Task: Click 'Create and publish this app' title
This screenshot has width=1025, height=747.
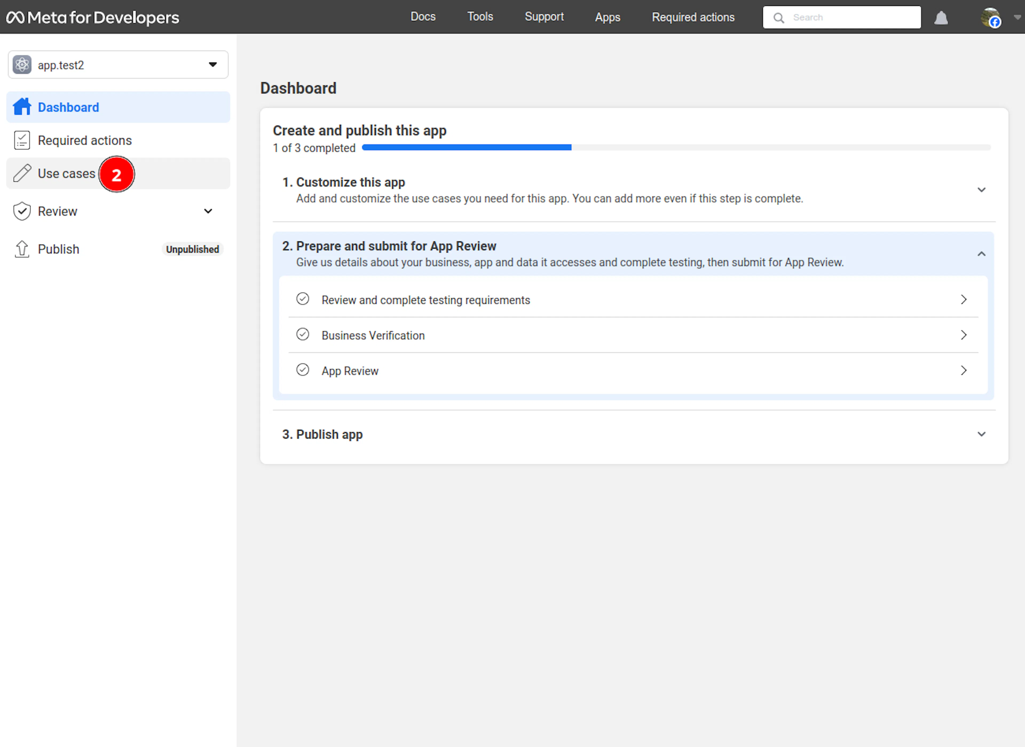Action: coord(360,130)
